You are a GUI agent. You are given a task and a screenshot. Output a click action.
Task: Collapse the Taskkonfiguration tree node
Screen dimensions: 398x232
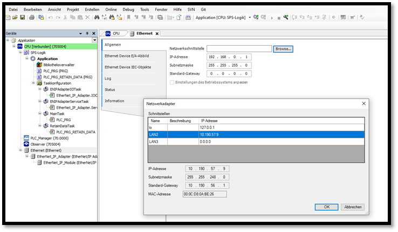(33, 83)
